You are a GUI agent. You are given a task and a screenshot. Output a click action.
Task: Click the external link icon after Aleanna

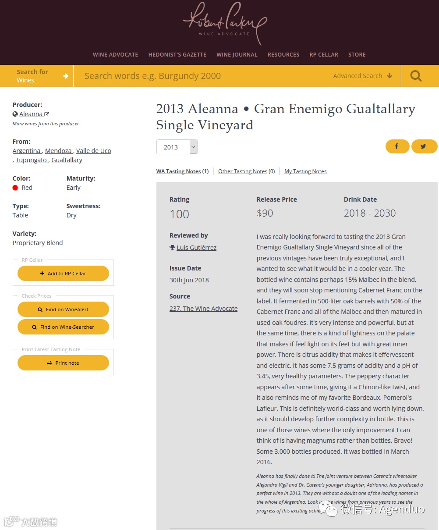(47, 114)
